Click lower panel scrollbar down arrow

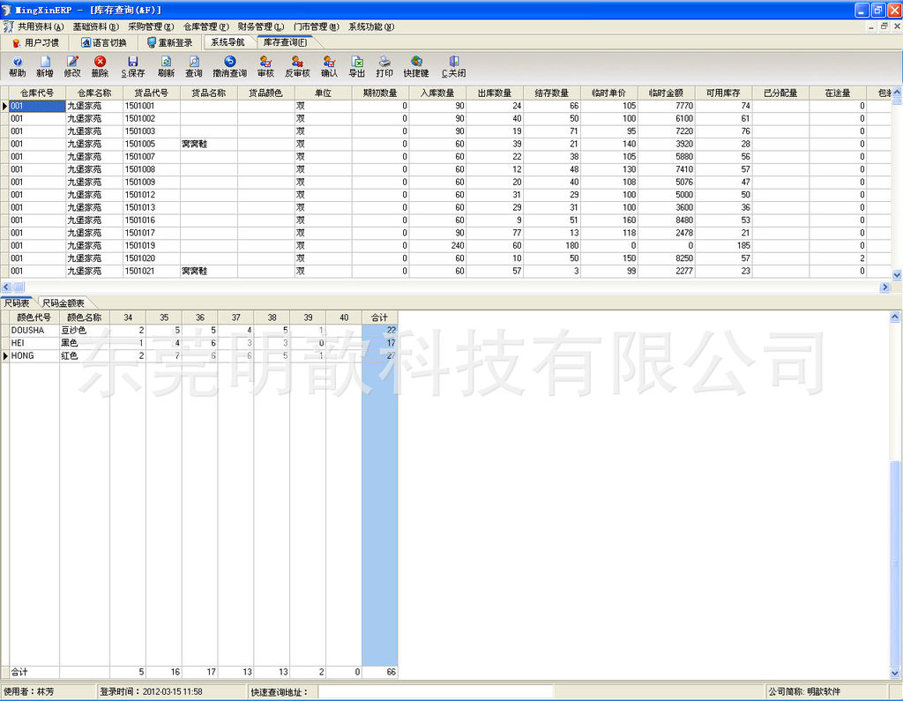pyautogui.click(x=895, y=672)
